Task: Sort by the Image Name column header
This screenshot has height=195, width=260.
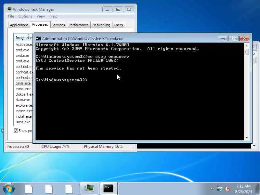Action: tap(23, 38)
